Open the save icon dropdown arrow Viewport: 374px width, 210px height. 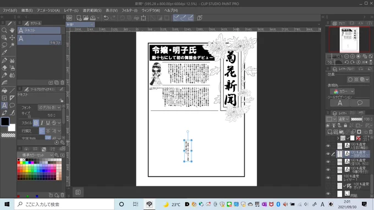[x=98, y=18]
